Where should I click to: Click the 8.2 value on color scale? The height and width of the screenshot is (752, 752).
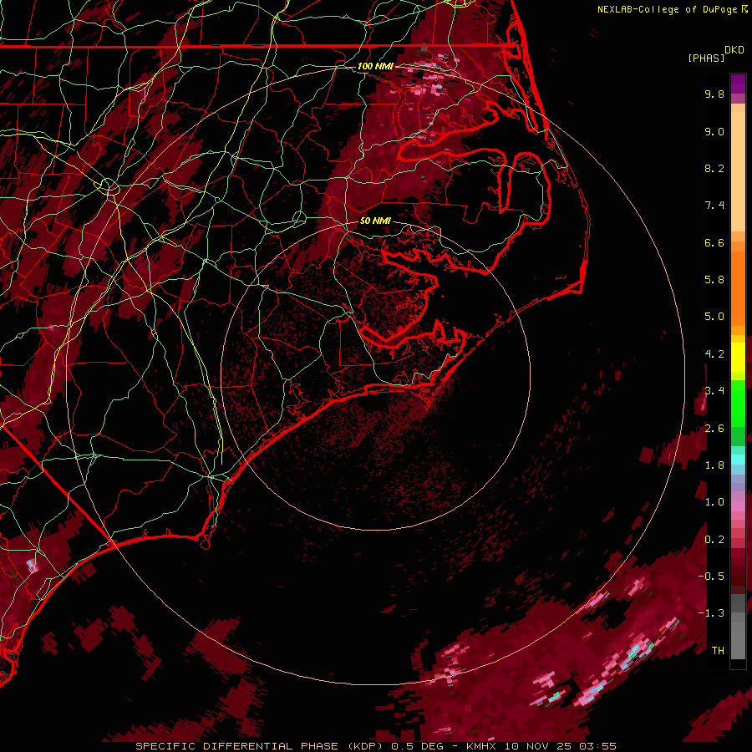(x=714, y=168)
